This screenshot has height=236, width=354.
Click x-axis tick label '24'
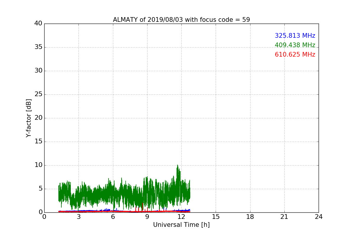319,217
